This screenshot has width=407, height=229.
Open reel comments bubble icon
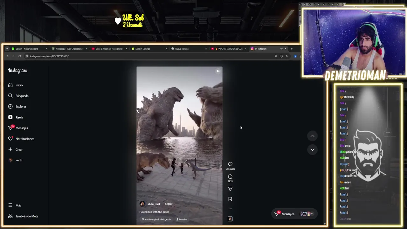[x=230, y=177]
